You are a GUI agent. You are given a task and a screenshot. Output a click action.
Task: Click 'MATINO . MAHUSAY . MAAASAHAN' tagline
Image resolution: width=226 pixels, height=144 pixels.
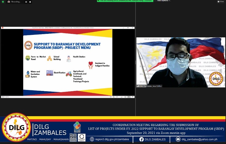click(x=48, y=139)
